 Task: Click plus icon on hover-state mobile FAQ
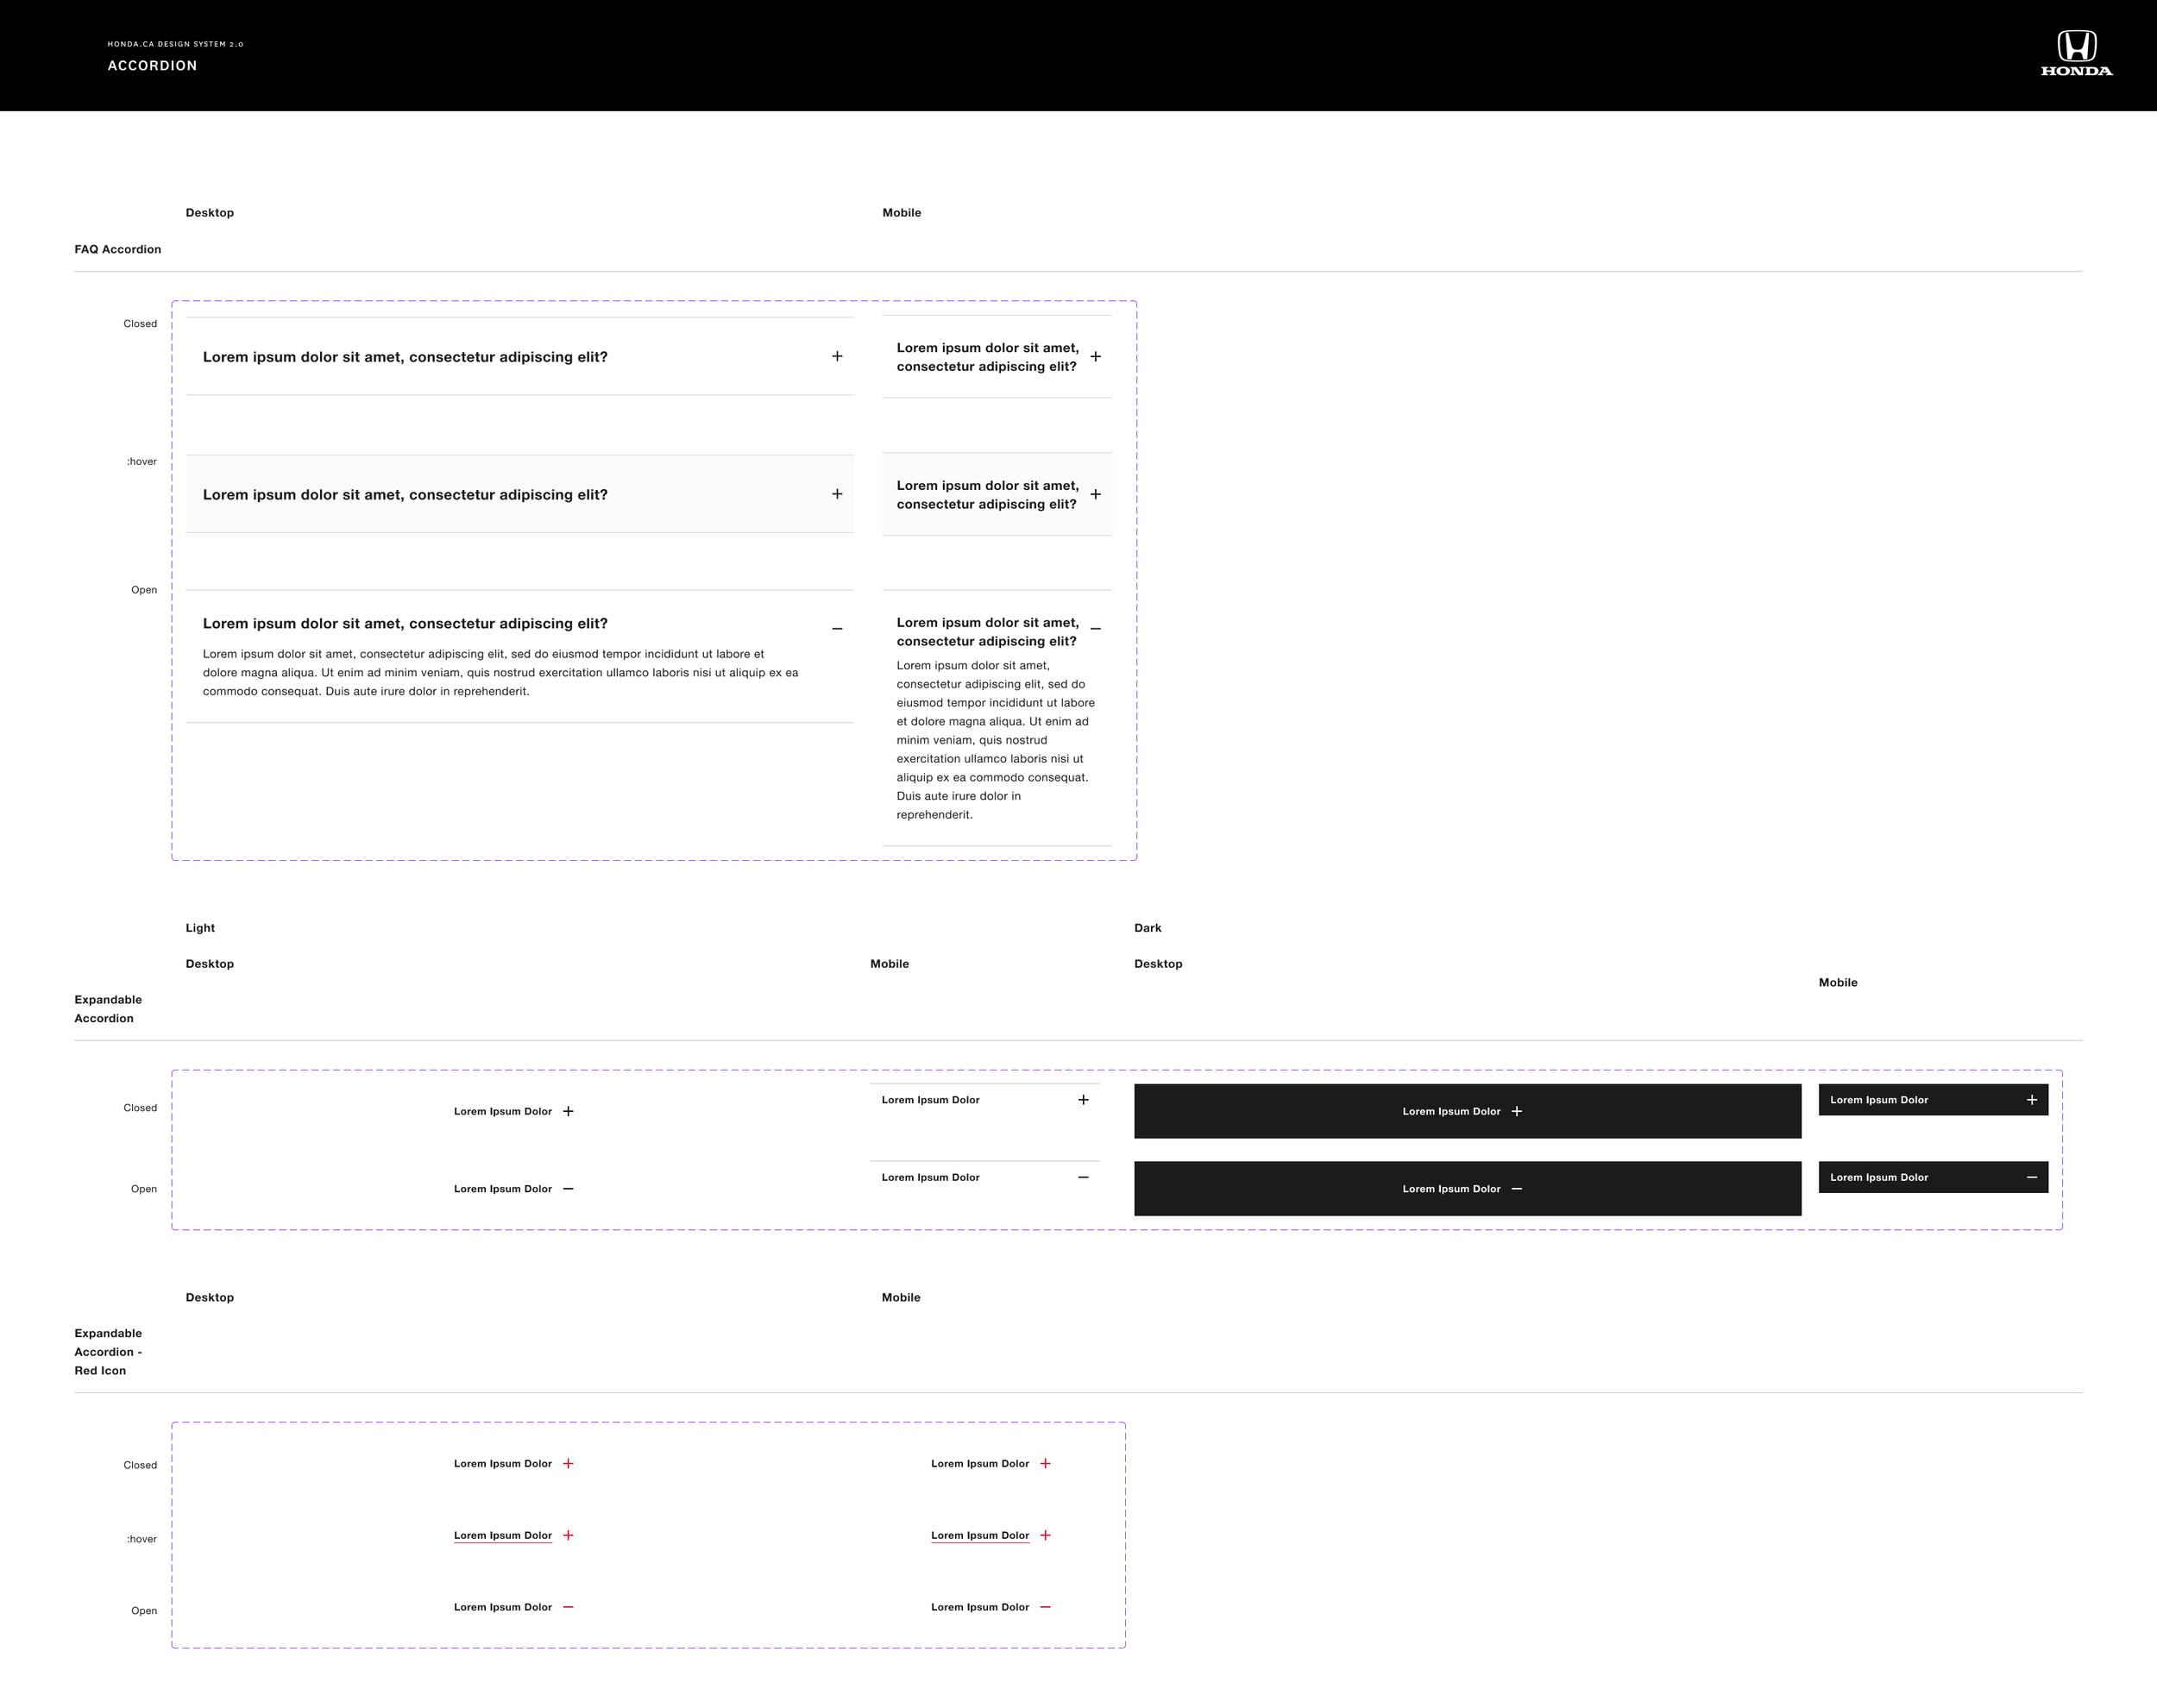[x=1095, y=494]
